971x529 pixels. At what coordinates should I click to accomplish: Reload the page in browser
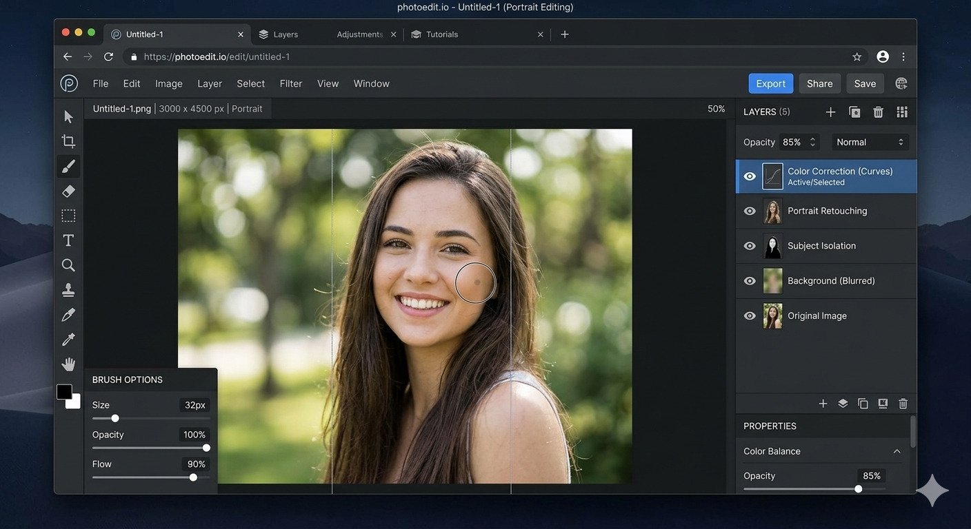[108, 57]
